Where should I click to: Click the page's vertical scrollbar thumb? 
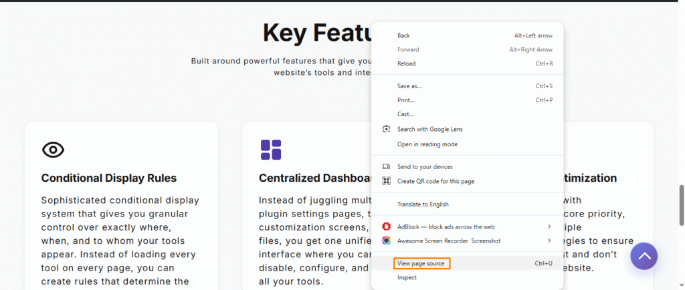[x=681, y=205]
